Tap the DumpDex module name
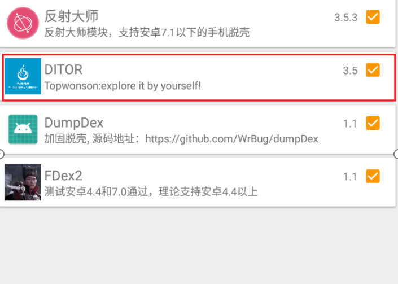398x284 pixels. [x=74, y=123]
